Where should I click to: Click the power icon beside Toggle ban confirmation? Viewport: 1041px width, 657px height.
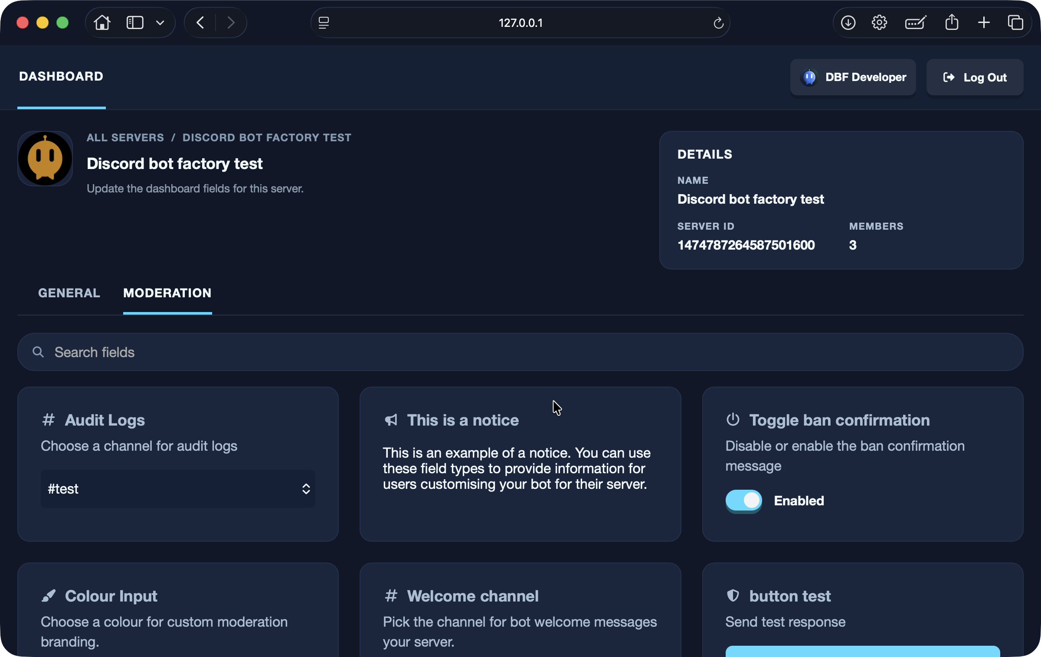(x=733, y=419)
